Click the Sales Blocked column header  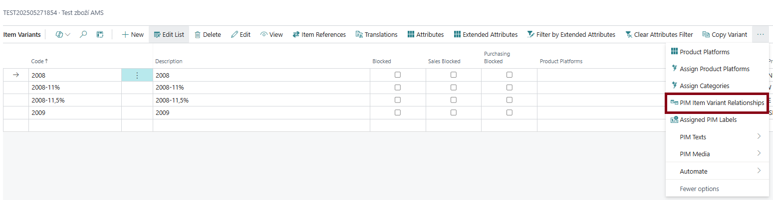444,61
